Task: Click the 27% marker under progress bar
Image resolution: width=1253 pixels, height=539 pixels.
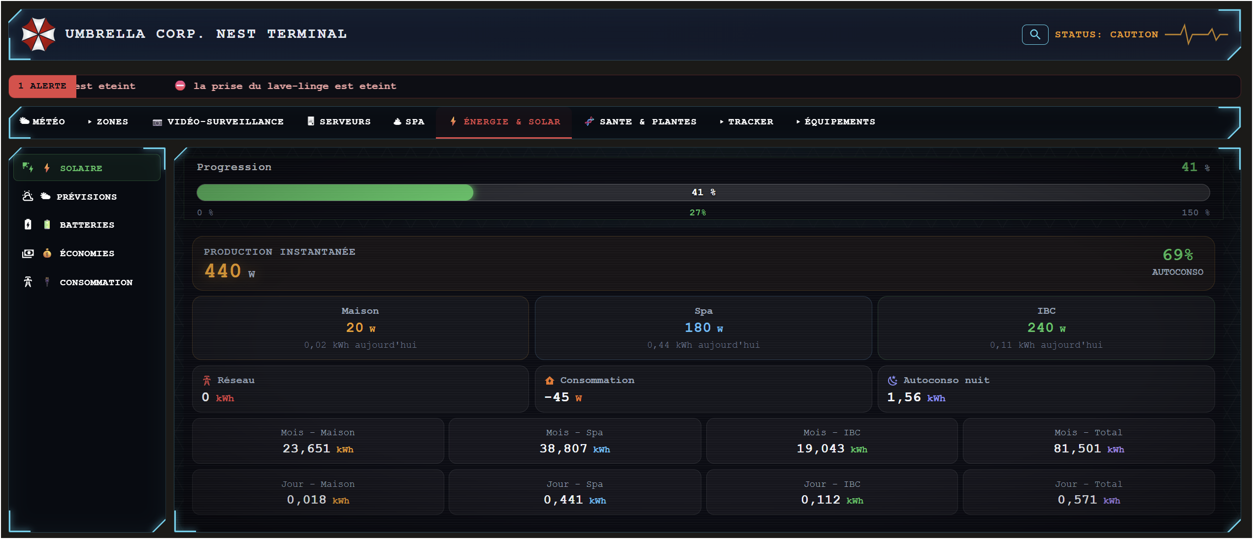Action: [x=697, y=212]
